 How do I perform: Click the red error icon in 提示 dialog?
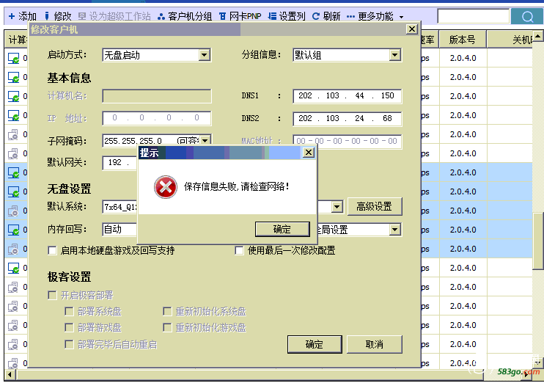click(x=166, y=187)
